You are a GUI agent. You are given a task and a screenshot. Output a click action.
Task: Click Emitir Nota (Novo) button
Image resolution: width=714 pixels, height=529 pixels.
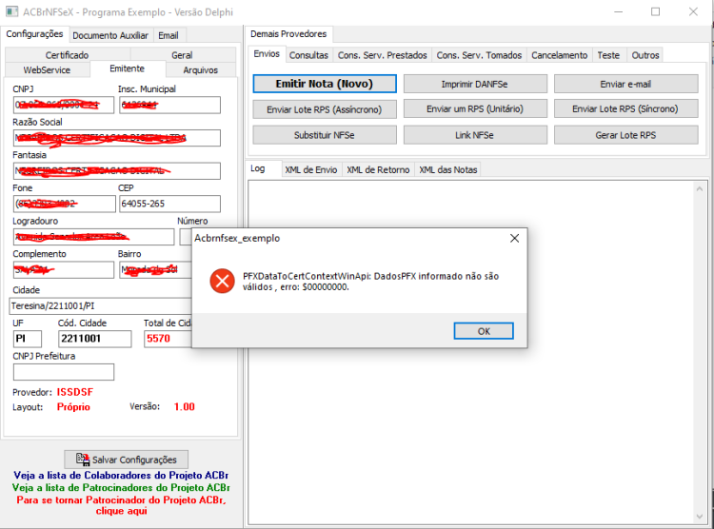[x=325, y=84]
